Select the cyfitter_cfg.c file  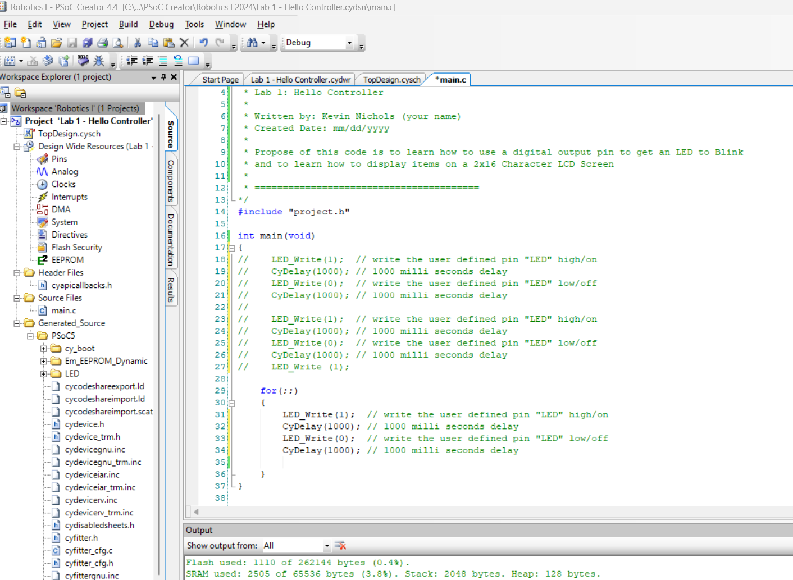click(x=88, y=550)
